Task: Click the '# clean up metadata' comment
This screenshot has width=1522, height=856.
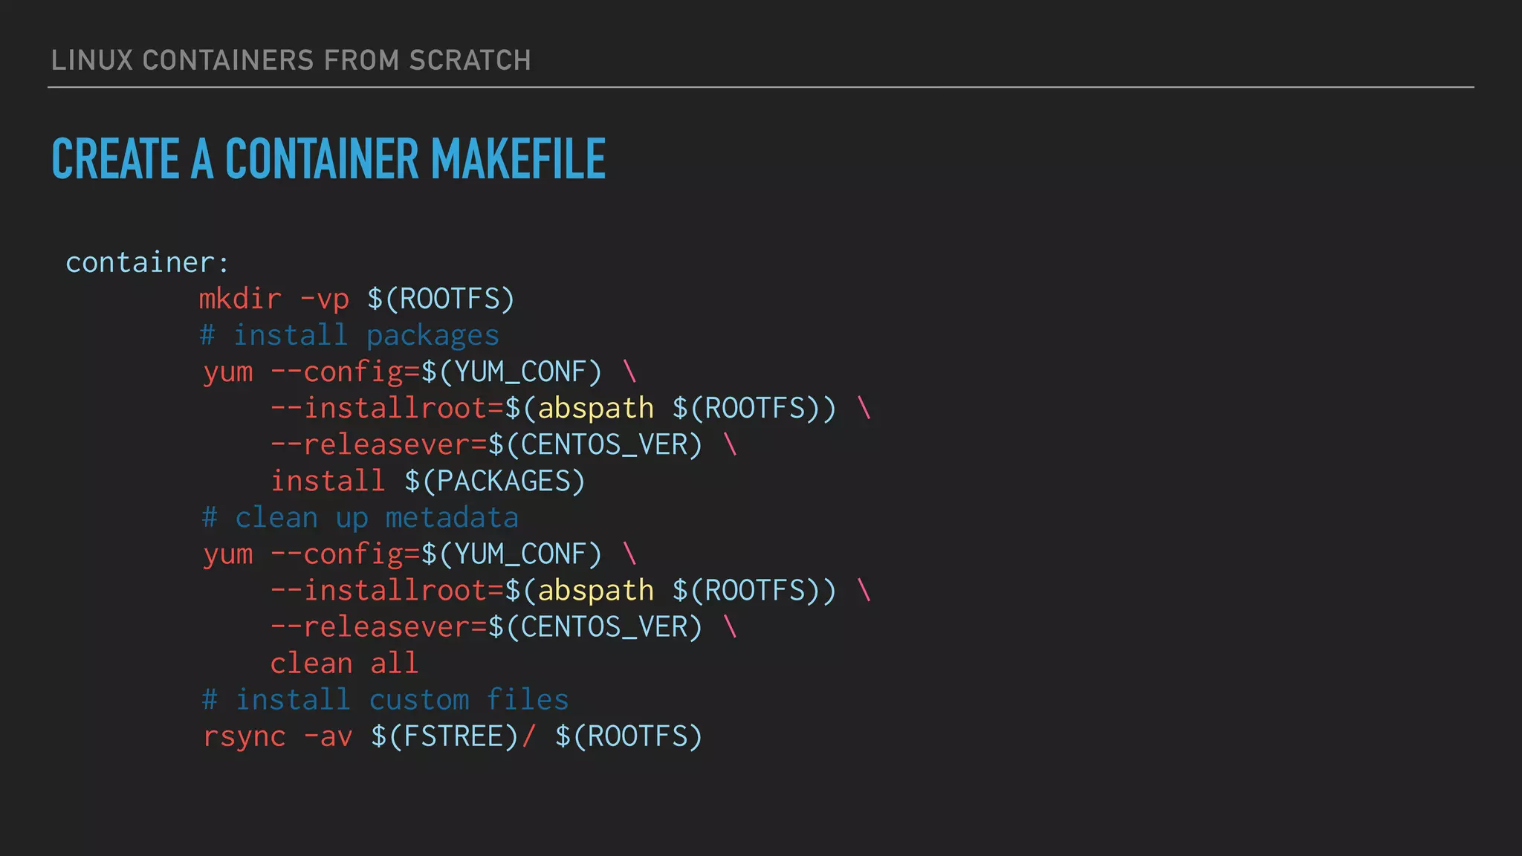Action: tap(360, 517)
